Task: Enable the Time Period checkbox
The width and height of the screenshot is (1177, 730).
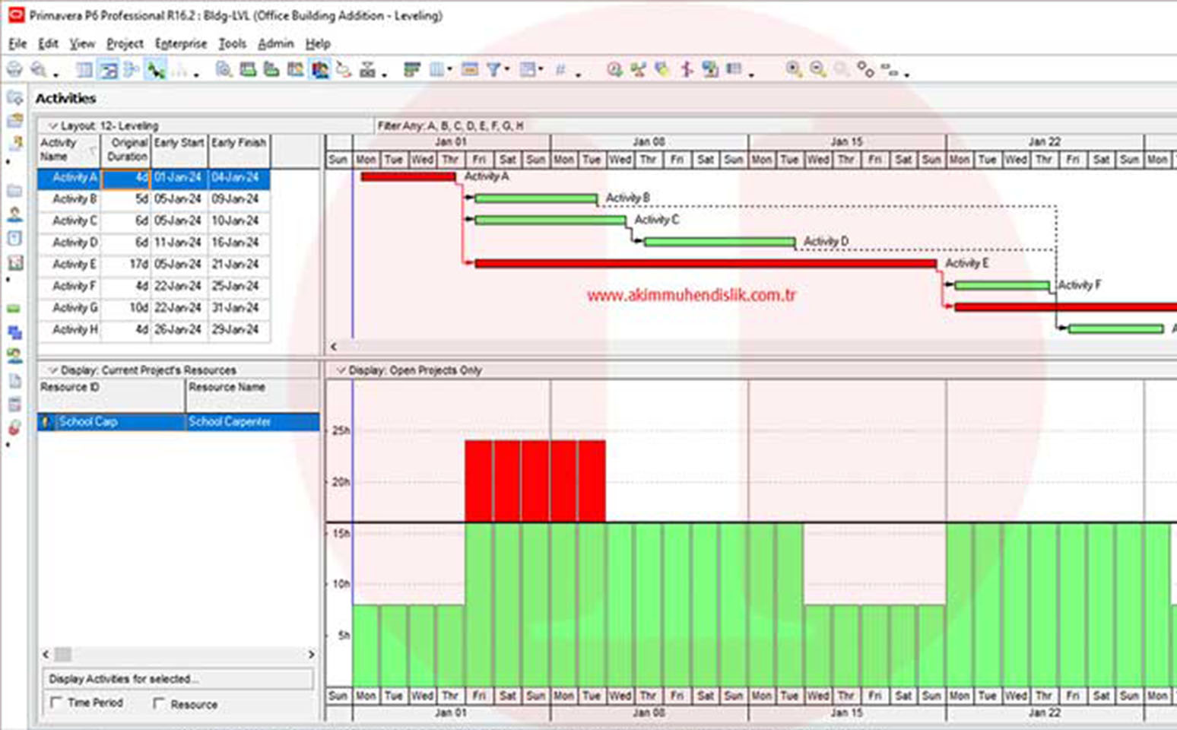Action: coord(56,703)
